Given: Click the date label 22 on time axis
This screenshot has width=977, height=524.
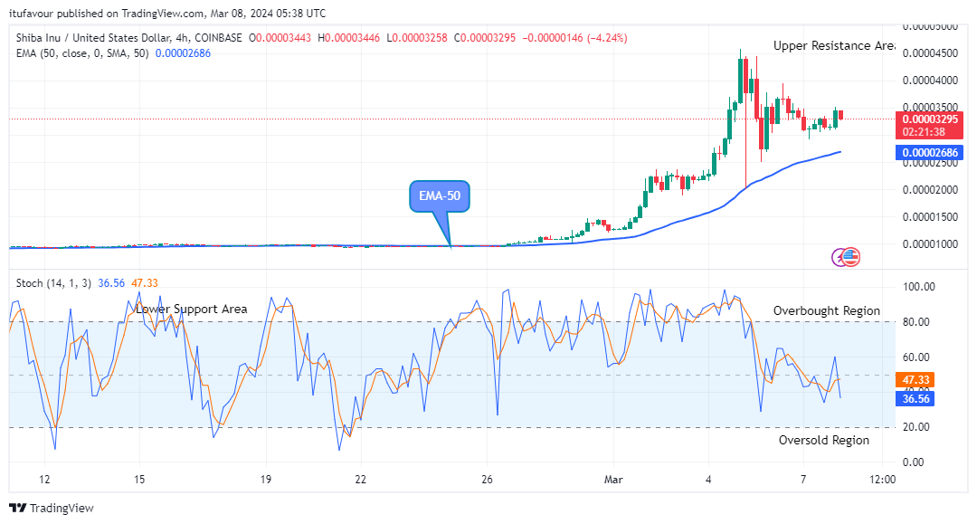Looking at the screenshot, I should click(x=361, y=480).
